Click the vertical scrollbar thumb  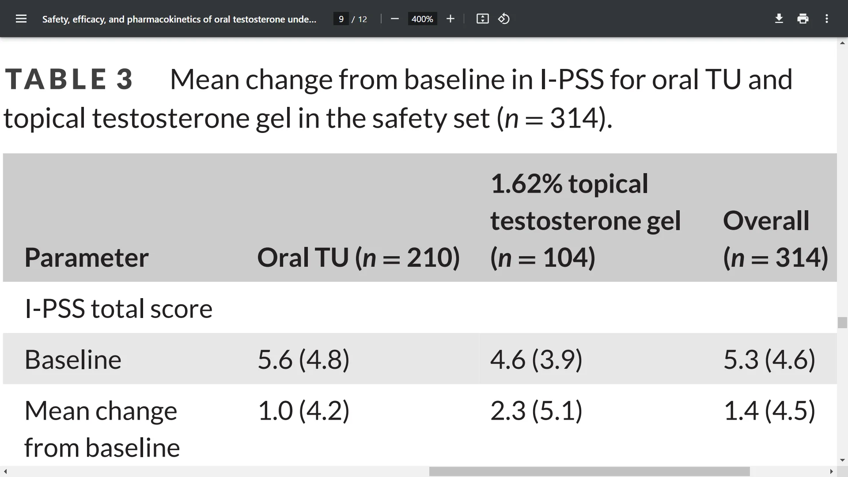(842, 322)
